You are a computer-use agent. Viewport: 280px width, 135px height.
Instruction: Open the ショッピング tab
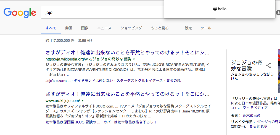point(131,28)
